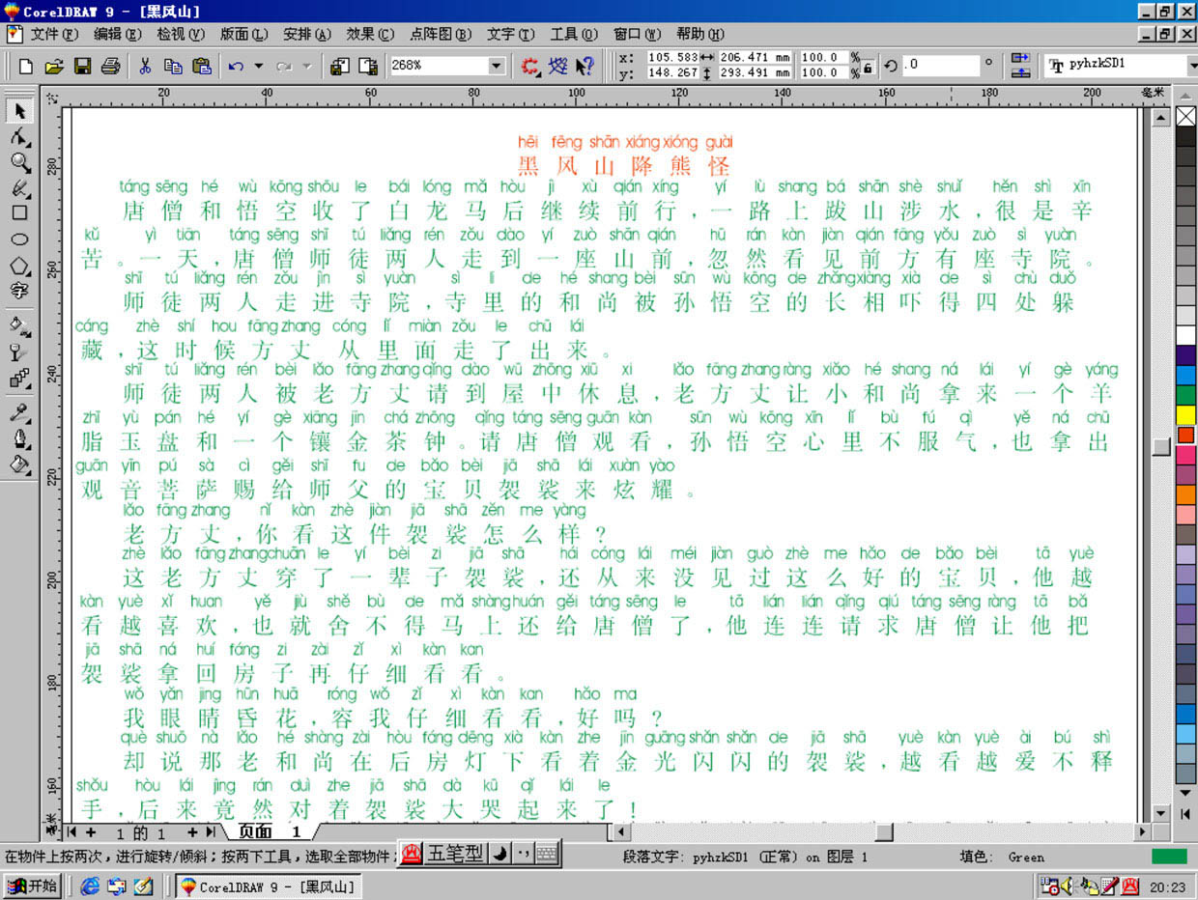Undo the last action
This screenshot has width=1198, height=900.
click(x=236, y=67)
